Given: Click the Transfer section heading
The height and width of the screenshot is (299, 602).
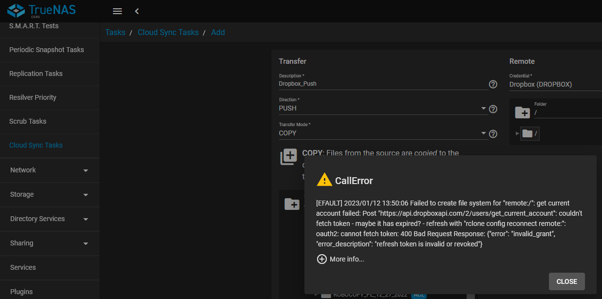Looking at the screenshot, I should pos(292,61).
